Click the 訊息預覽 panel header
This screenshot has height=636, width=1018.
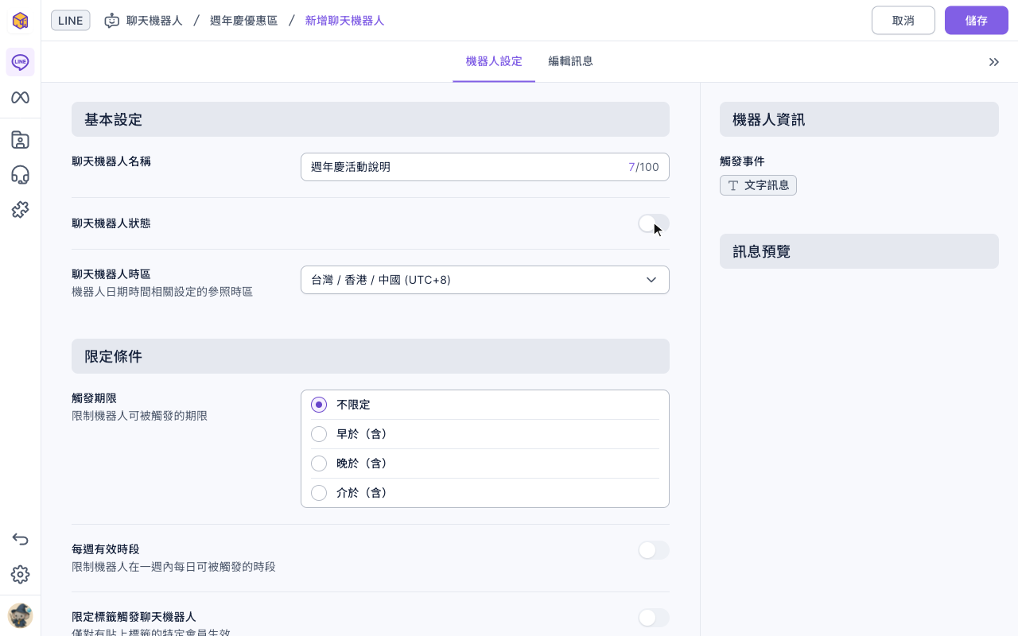click(x=859, y=251)
